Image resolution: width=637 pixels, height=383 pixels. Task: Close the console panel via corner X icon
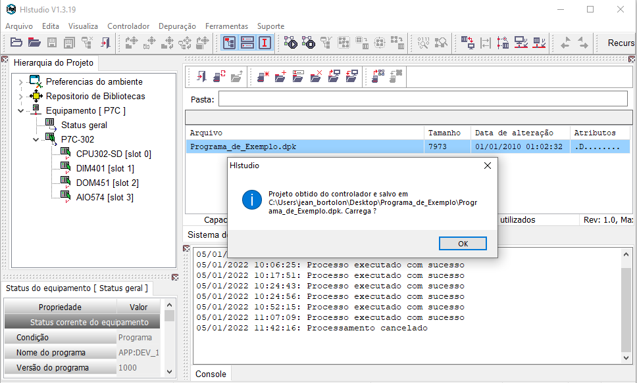[186, 248]
